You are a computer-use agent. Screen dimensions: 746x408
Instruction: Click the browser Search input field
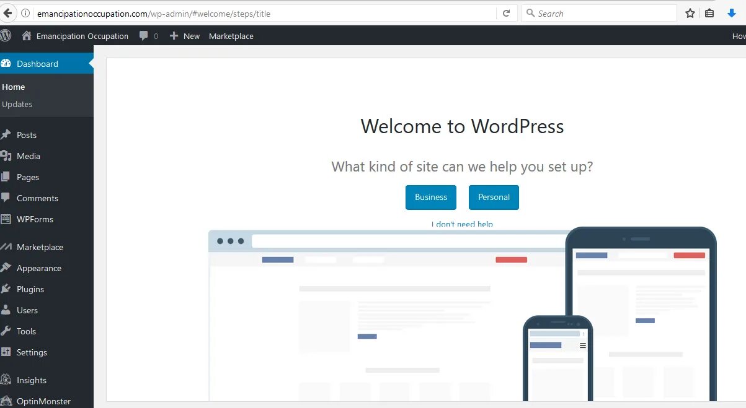(599, 13)
